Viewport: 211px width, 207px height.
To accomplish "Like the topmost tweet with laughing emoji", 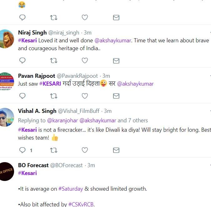I will pyautogui.click(x=85, y=17).
